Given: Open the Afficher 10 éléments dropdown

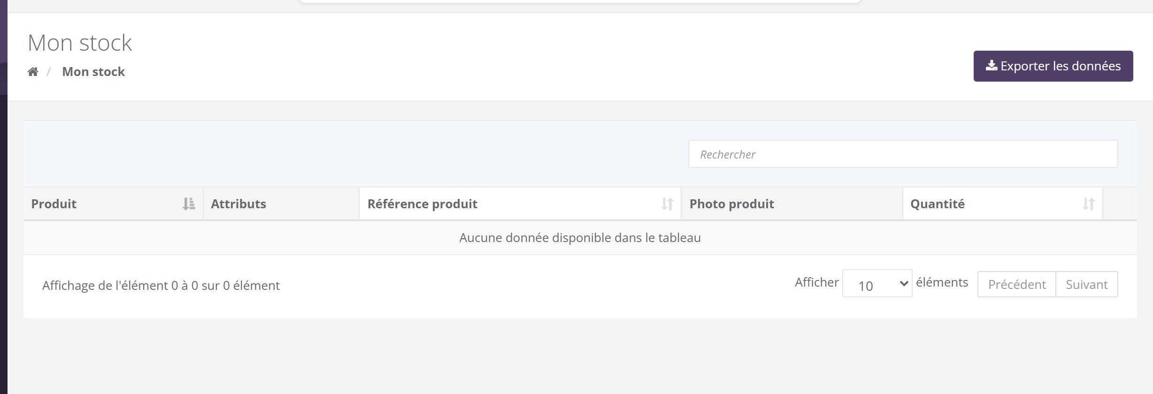Looking at the screenshot, I should point(877,283).
